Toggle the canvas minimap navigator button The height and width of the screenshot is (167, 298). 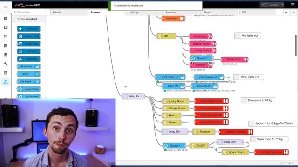coord(281,163)
